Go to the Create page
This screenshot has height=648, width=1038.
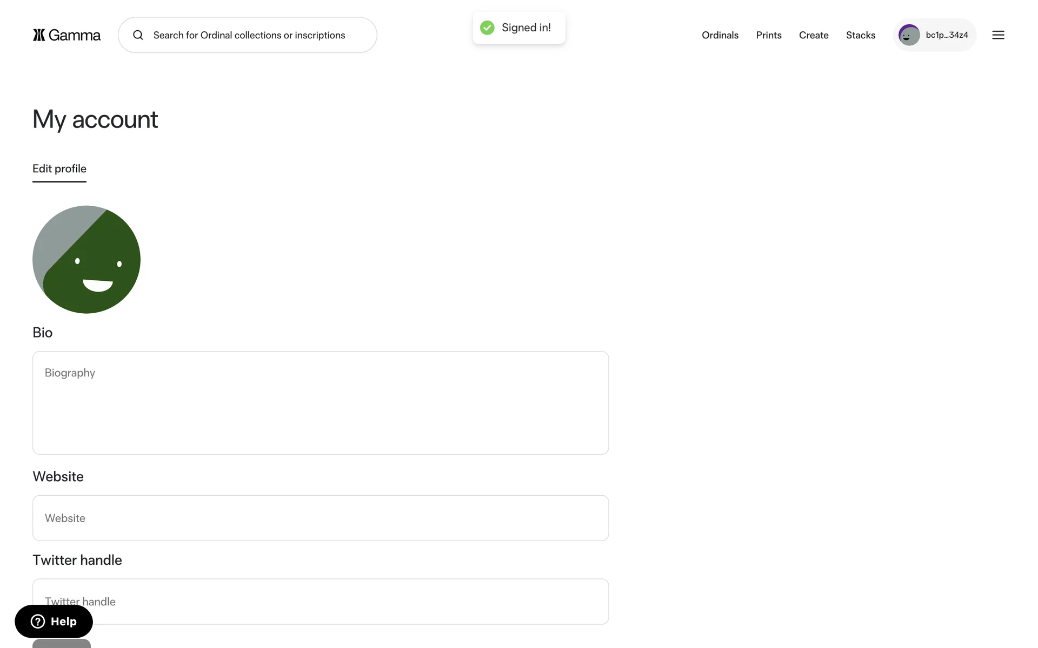(x=813, y=35)
